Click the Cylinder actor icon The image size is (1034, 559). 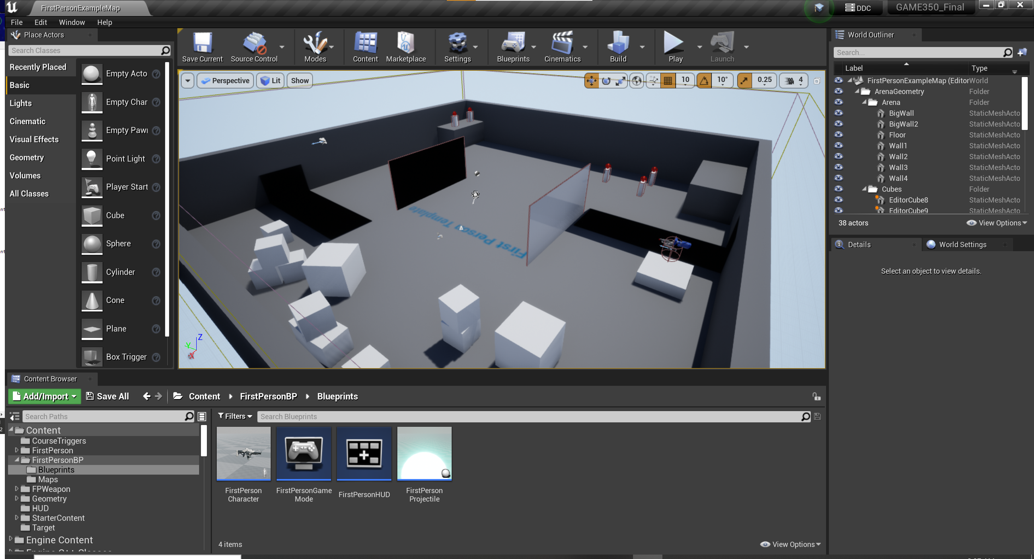[x=92, y=272]
